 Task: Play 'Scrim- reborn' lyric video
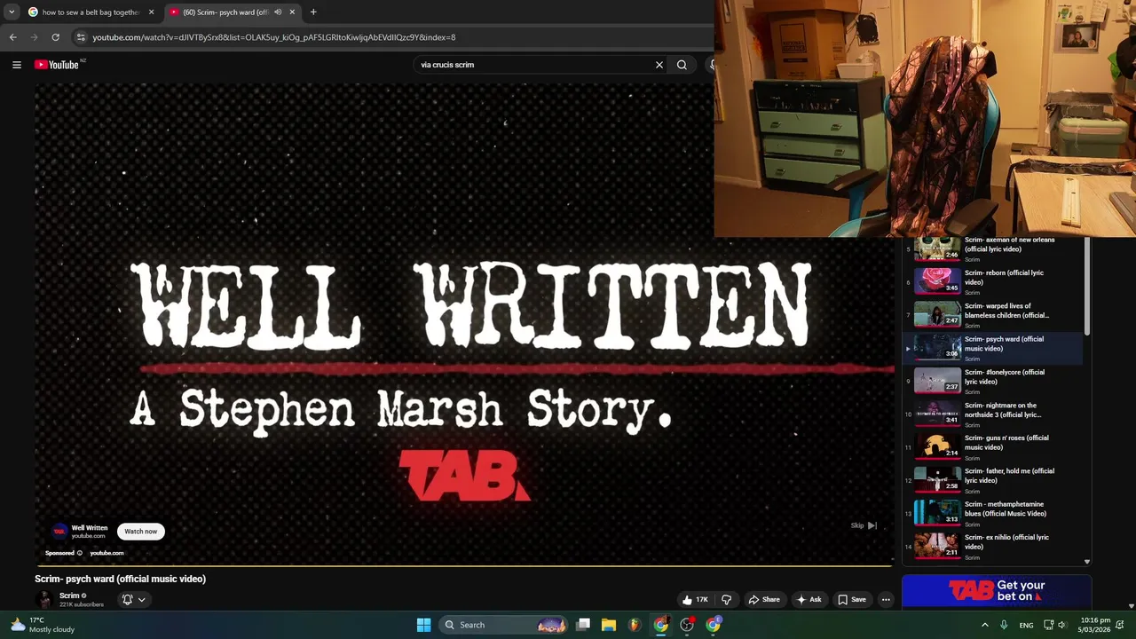(992, 282)
